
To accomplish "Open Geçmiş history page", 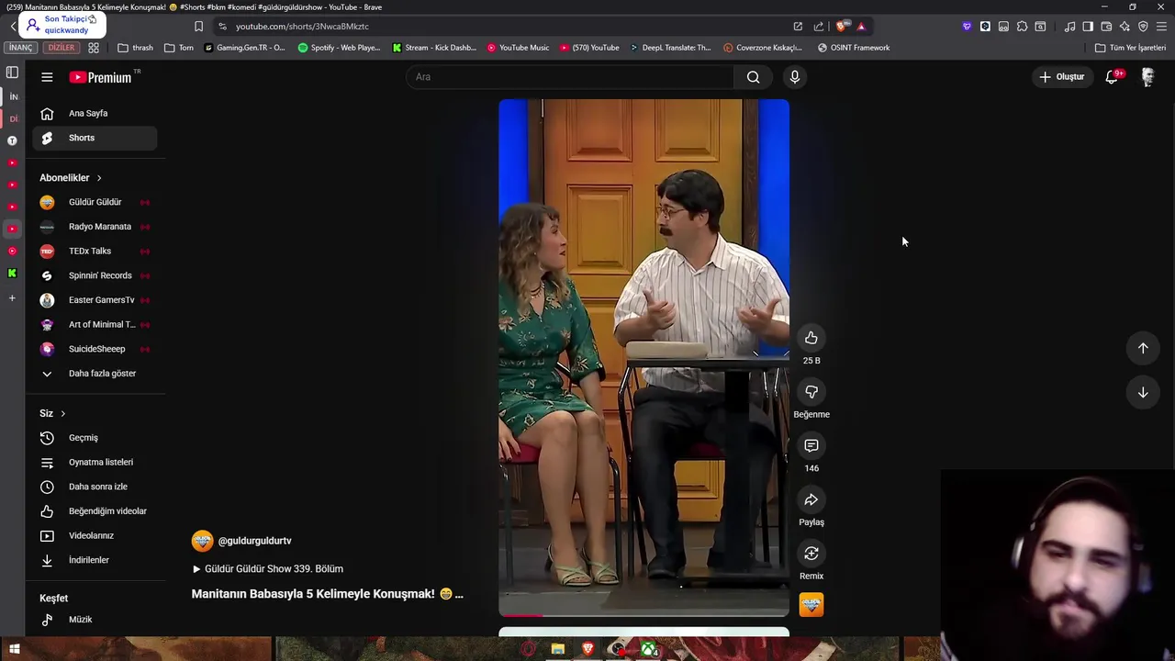I will 95,438.
